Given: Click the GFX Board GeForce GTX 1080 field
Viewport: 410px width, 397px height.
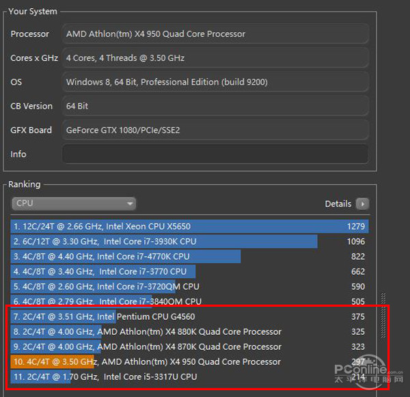Looking at the screenshot, I should [x=215, y=130].
